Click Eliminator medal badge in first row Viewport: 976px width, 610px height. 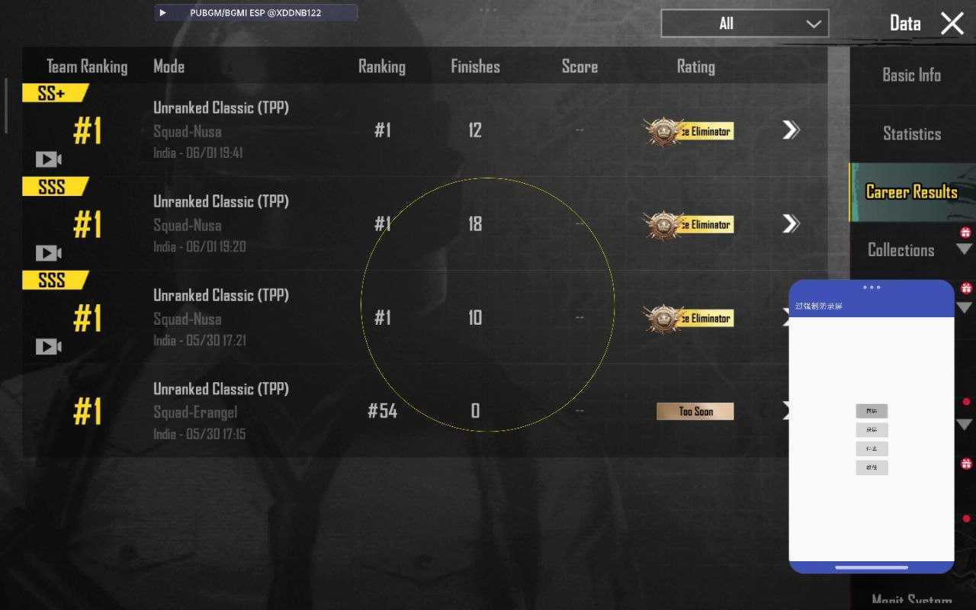click(689, 131)
